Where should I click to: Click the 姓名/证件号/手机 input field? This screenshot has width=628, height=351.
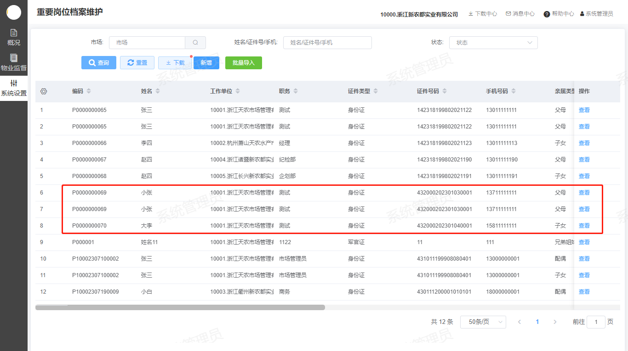click(x=327, y=43)
